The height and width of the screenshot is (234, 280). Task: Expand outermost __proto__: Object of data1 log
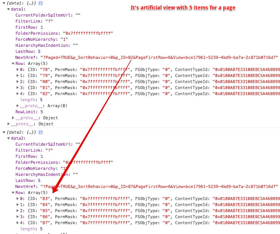8,124
